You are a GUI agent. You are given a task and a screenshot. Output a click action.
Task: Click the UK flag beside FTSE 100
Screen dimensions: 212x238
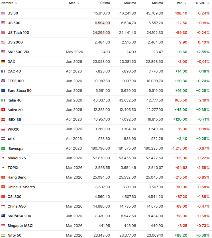pos(3,81)
